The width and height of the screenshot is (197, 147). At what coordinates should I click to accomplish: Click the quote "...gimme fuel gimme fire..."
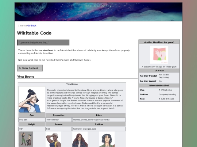tap(43, 42)
